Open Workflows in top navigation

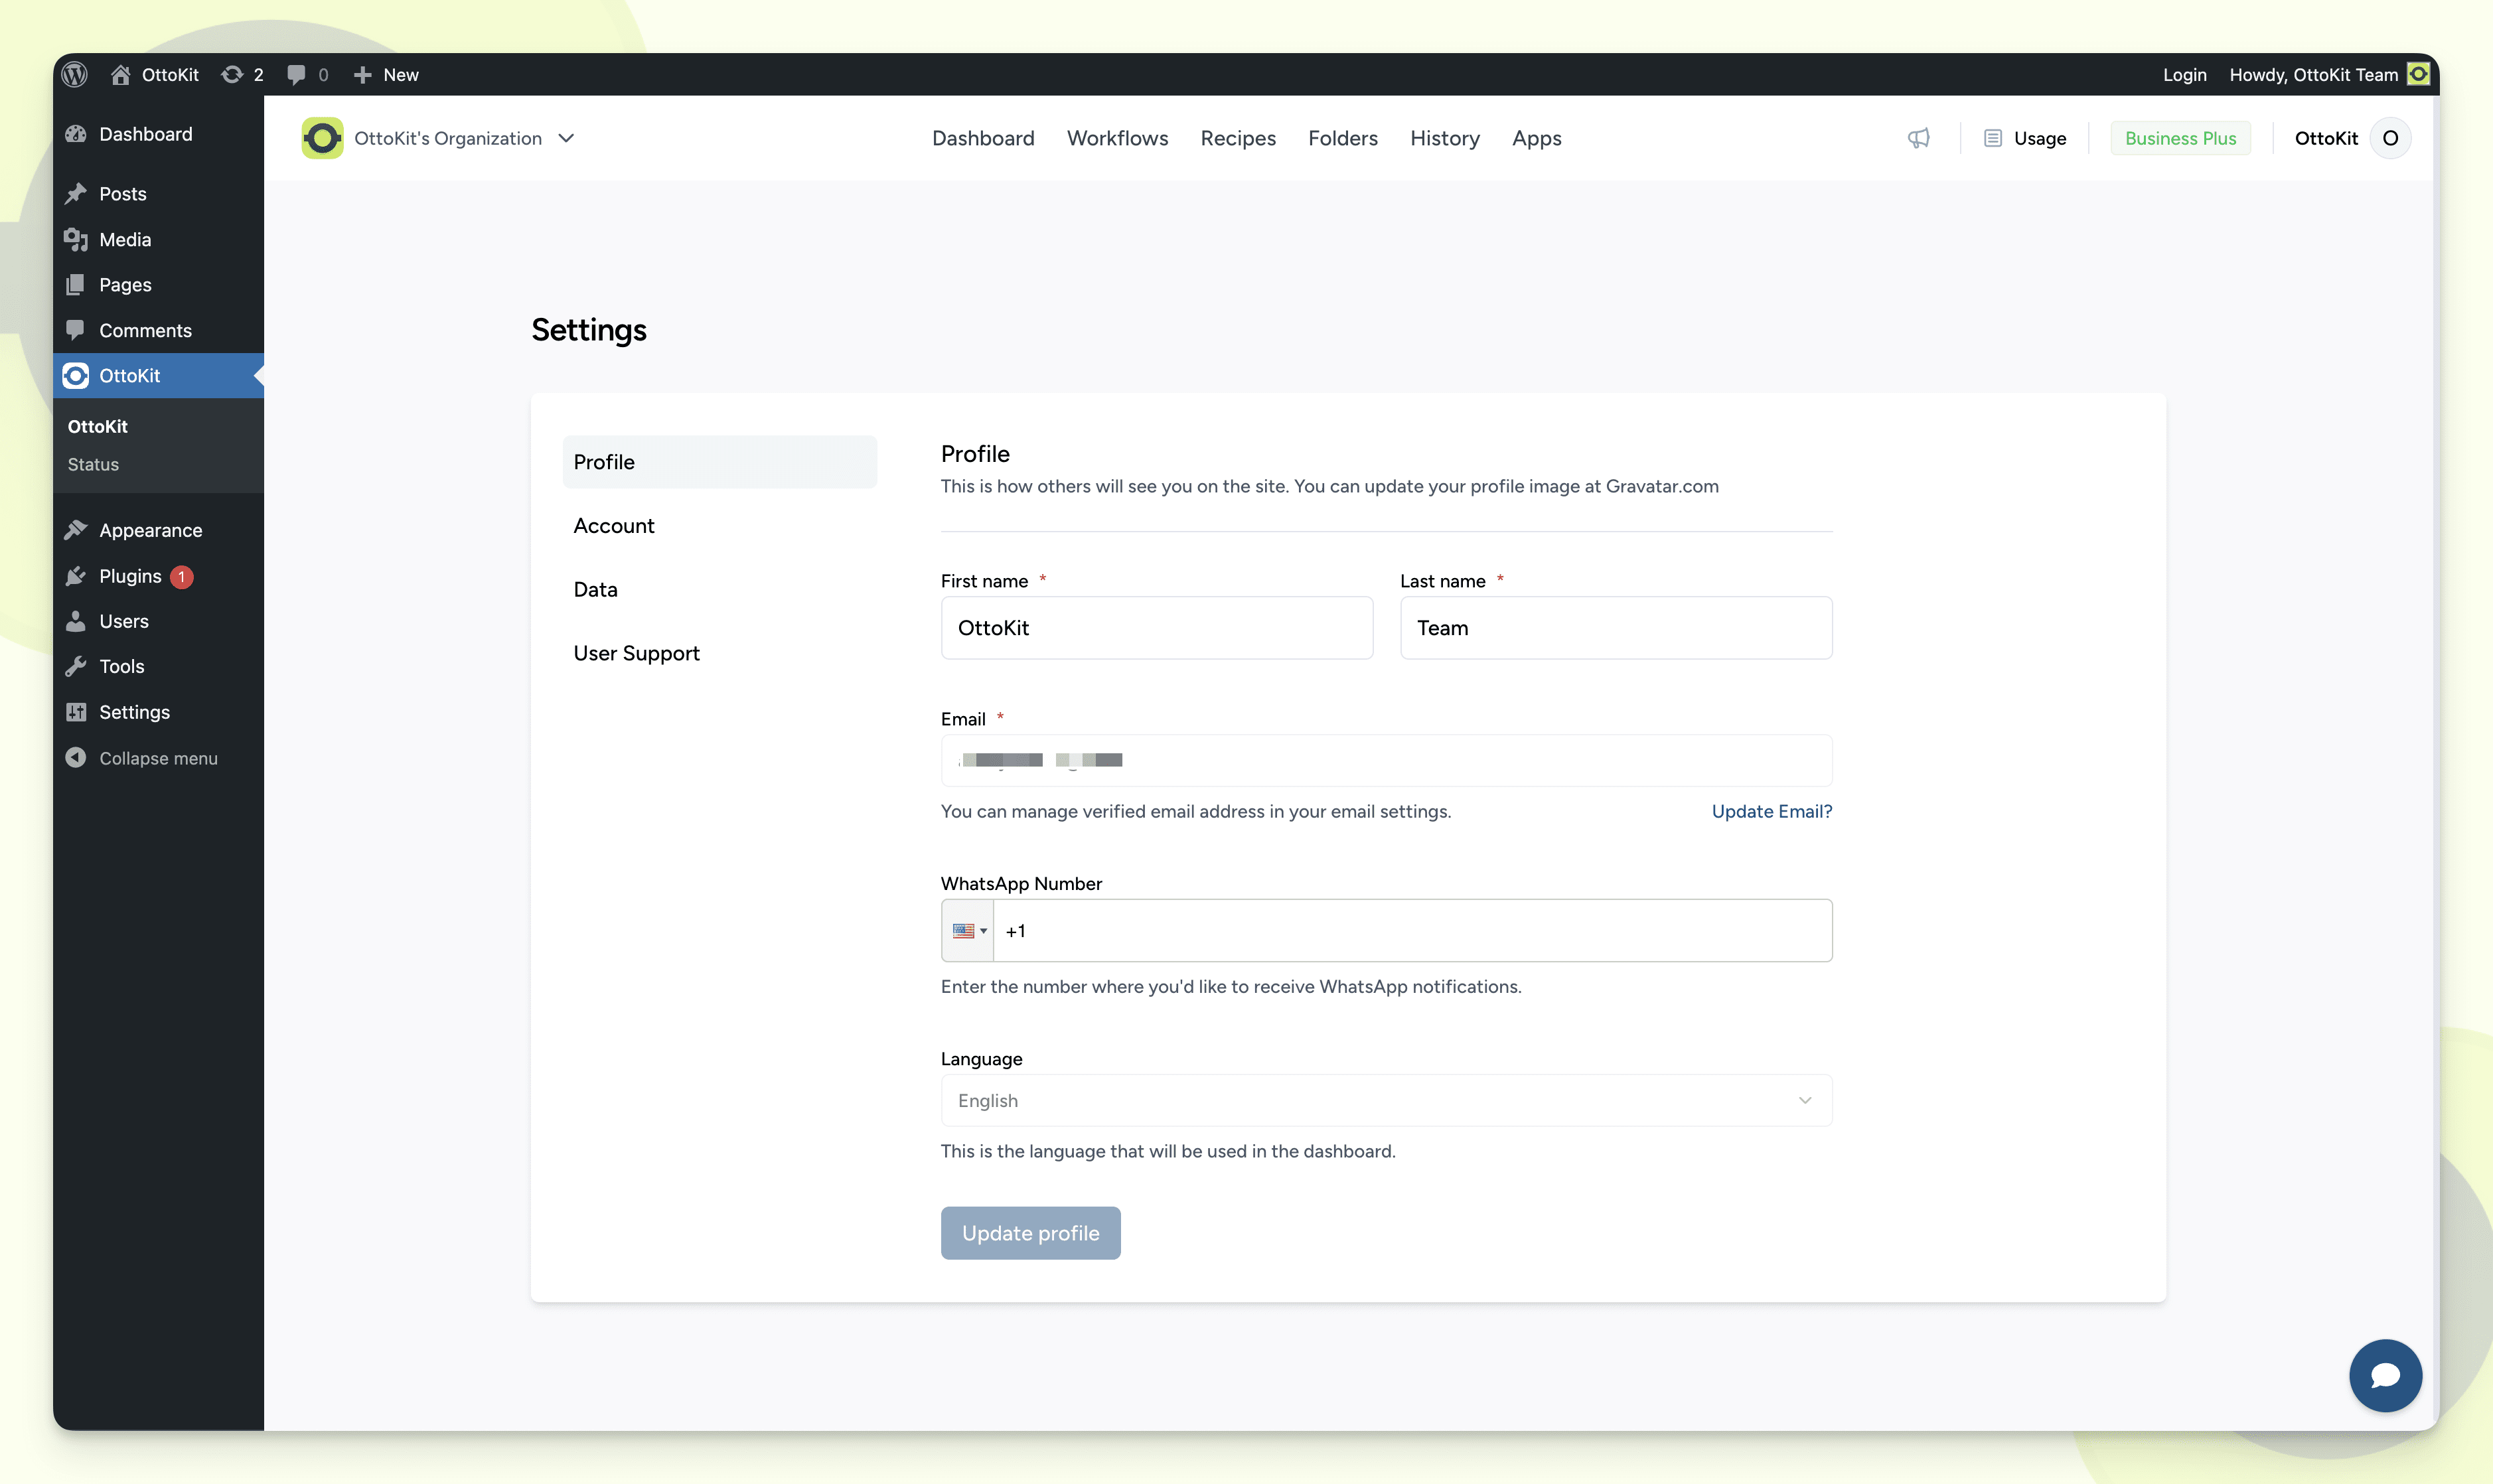(x=1117, y=138)
